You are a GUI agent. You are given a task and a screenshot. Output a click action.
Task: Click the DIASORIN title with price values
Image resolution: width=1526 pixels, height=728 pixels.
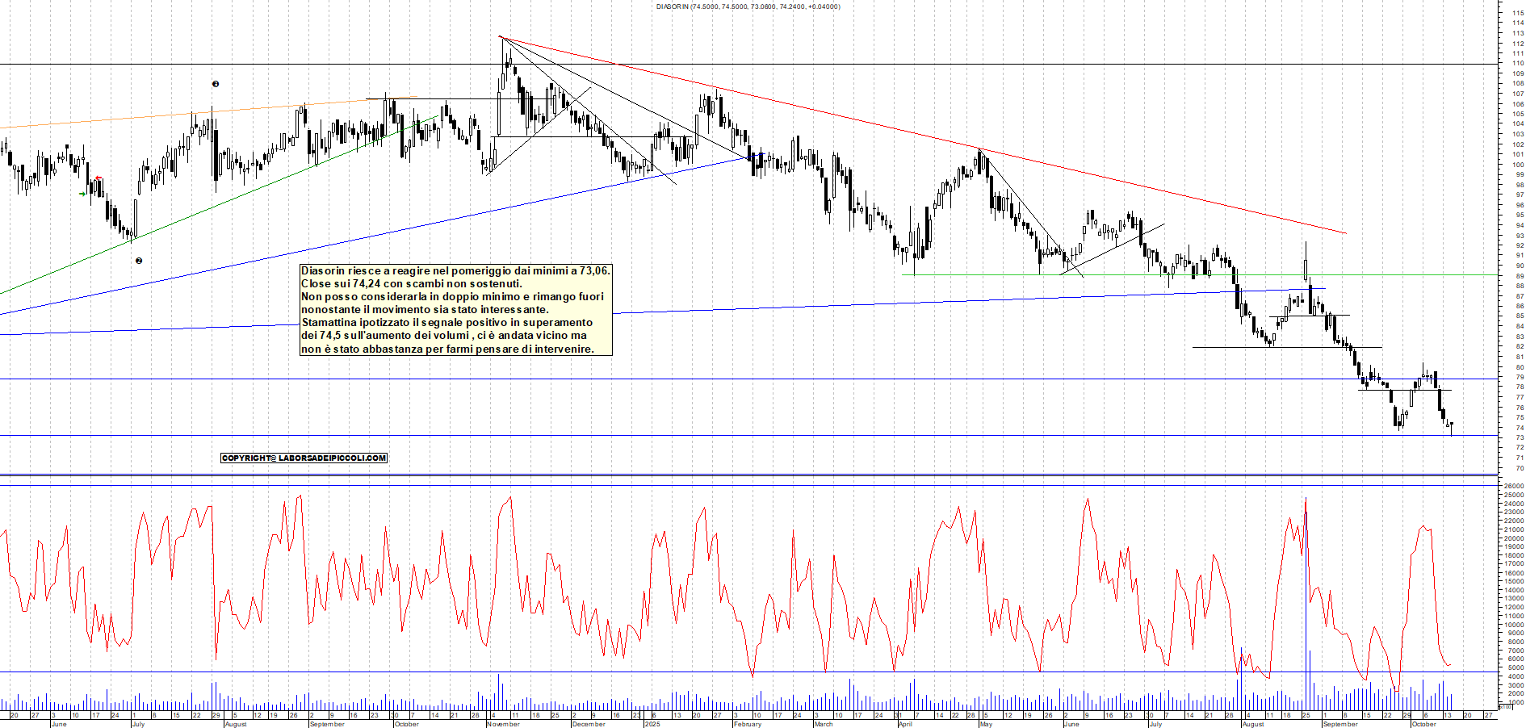click(748, 6)
